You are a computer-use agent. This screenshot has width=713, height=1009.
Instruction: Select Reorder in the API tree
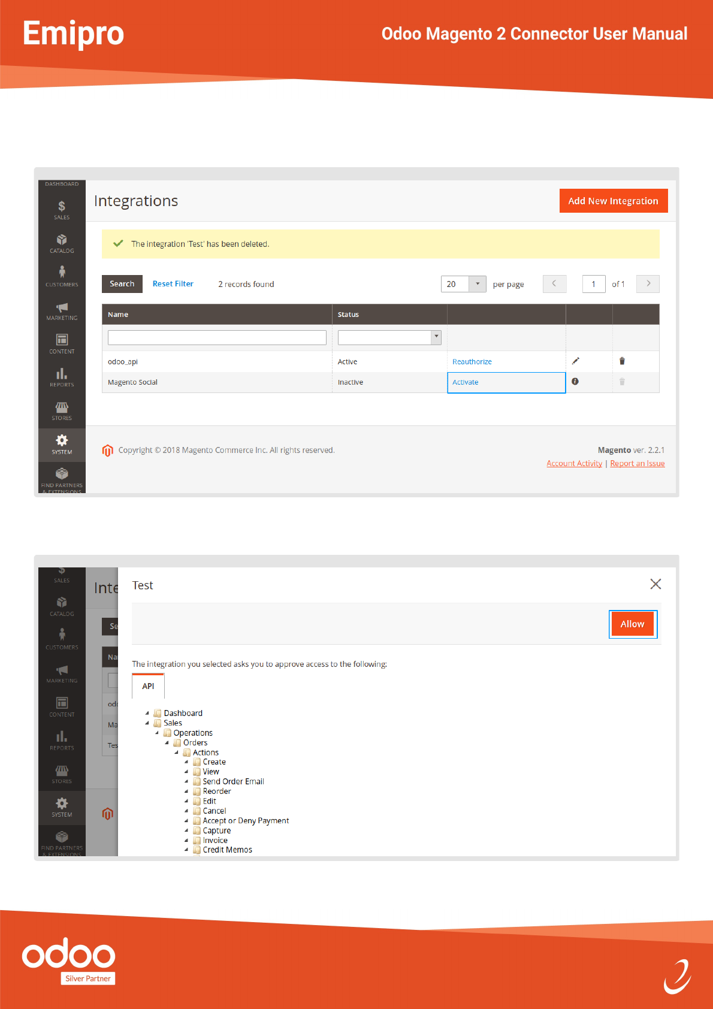click(217, 792)
